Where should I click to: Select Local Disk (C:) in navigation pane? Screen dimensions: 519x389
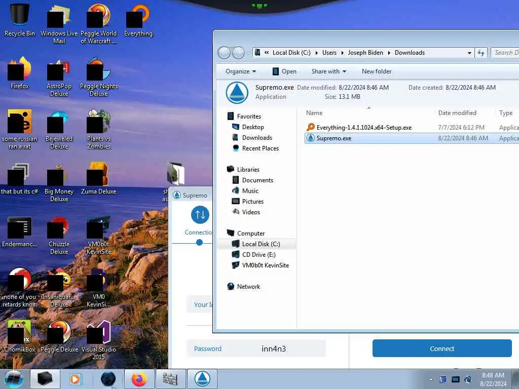[x=256, y=244]
